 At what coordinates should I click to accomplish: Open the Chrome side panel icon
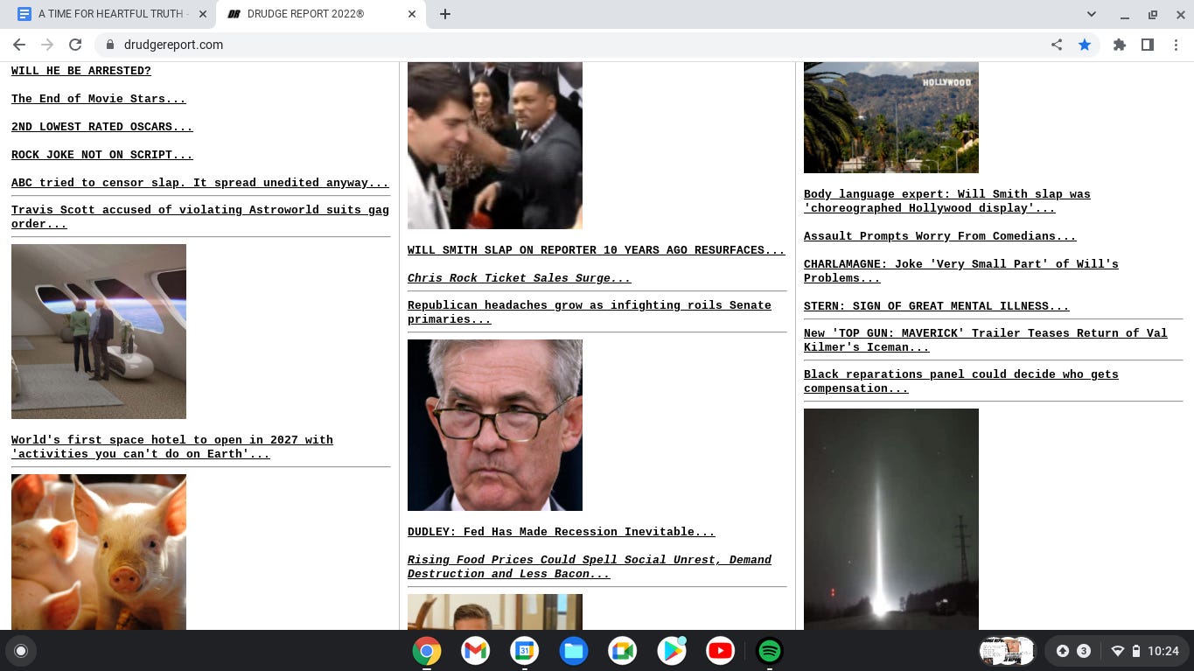click(x=1148, y=45)
